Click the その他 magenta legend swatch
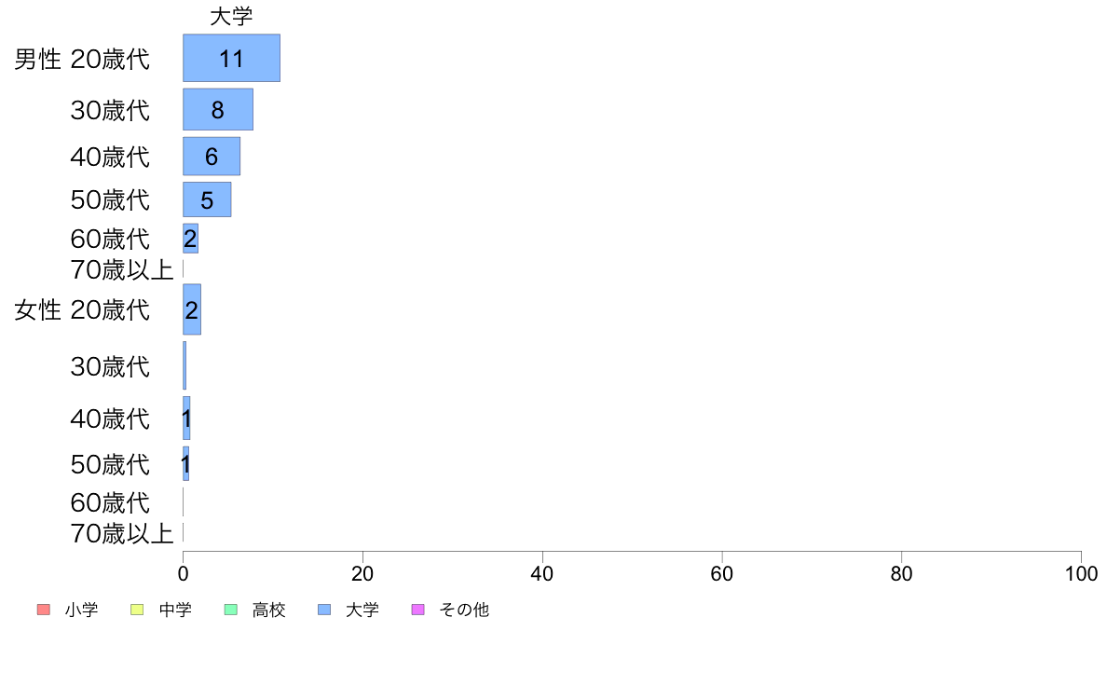The width and height of the screenshot is (1107, 686). coord(418,610)
